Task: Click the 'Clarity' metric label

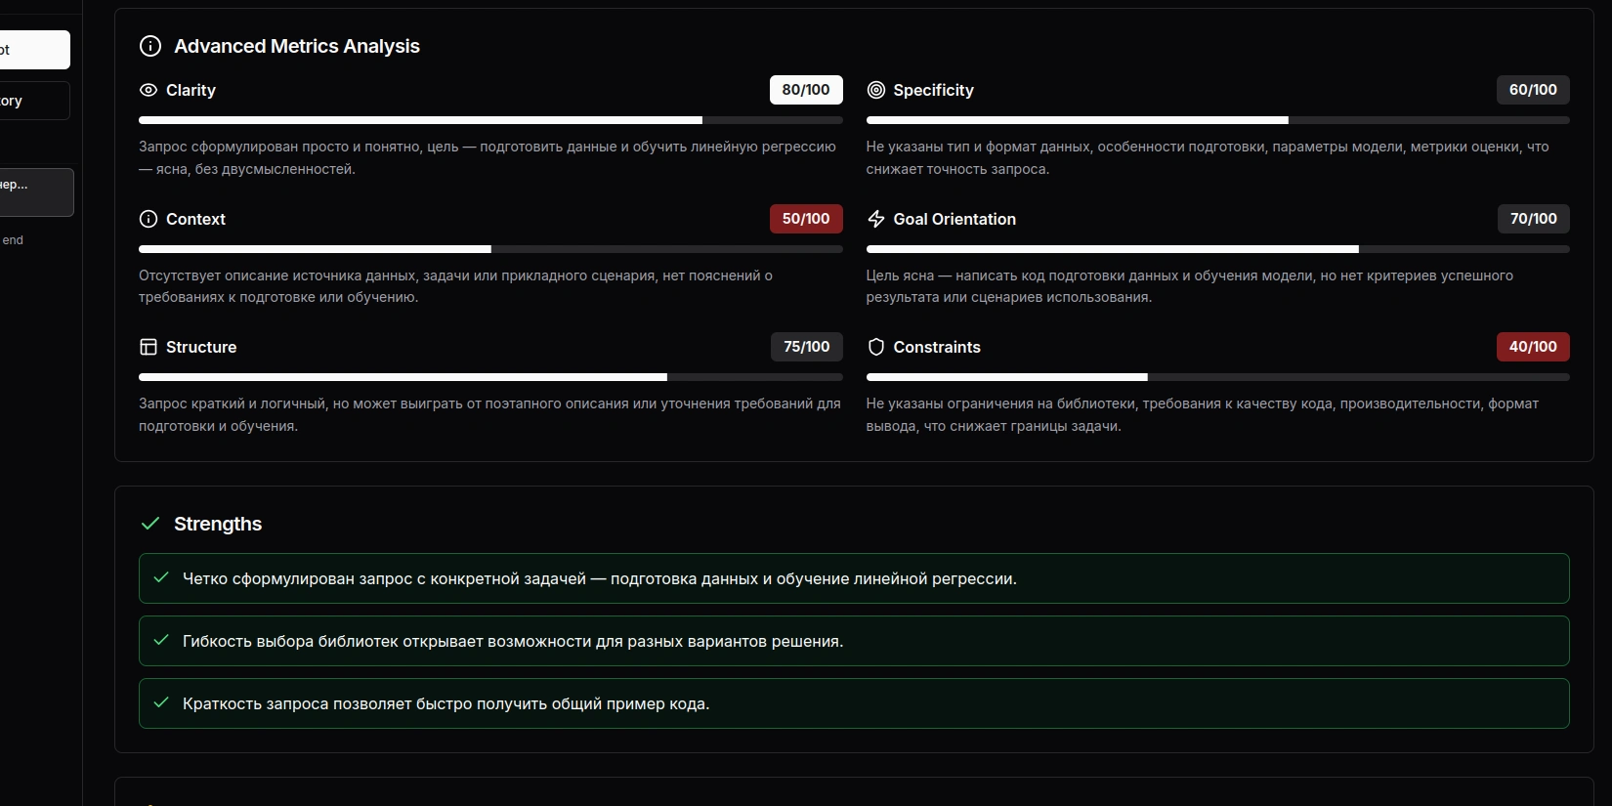Action: [x=191, y=90]
